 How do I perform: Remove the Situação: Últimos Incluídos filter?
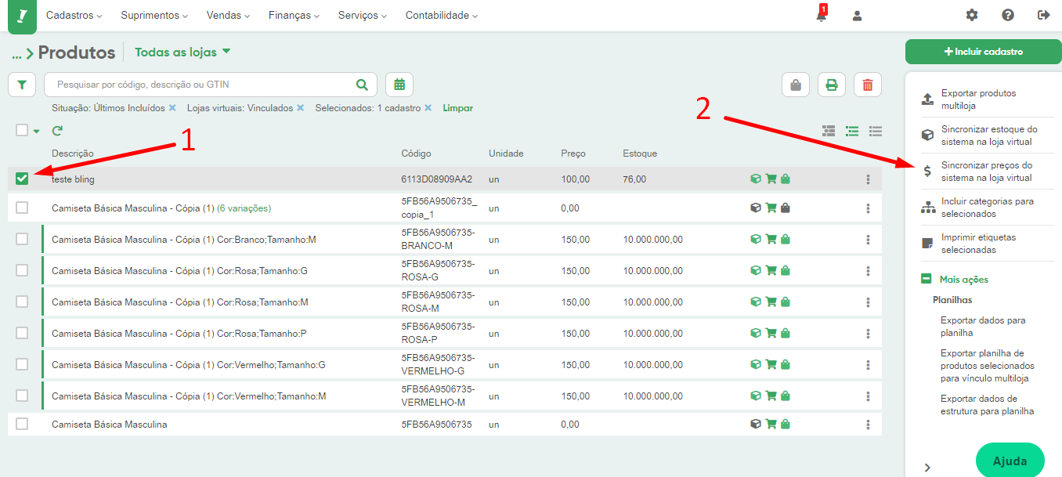(x=172, y=108)
